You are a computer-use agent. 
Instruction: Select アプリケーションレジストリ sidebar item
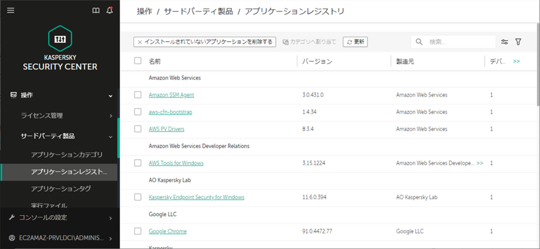(59, 172)
